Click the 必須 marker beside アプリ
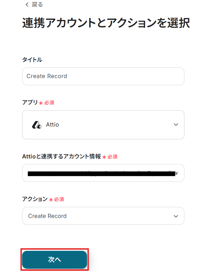212x271 pixels. (x=49, y=103)
